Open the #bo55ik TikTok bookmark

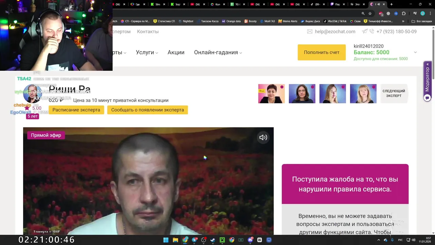(335, 21)
